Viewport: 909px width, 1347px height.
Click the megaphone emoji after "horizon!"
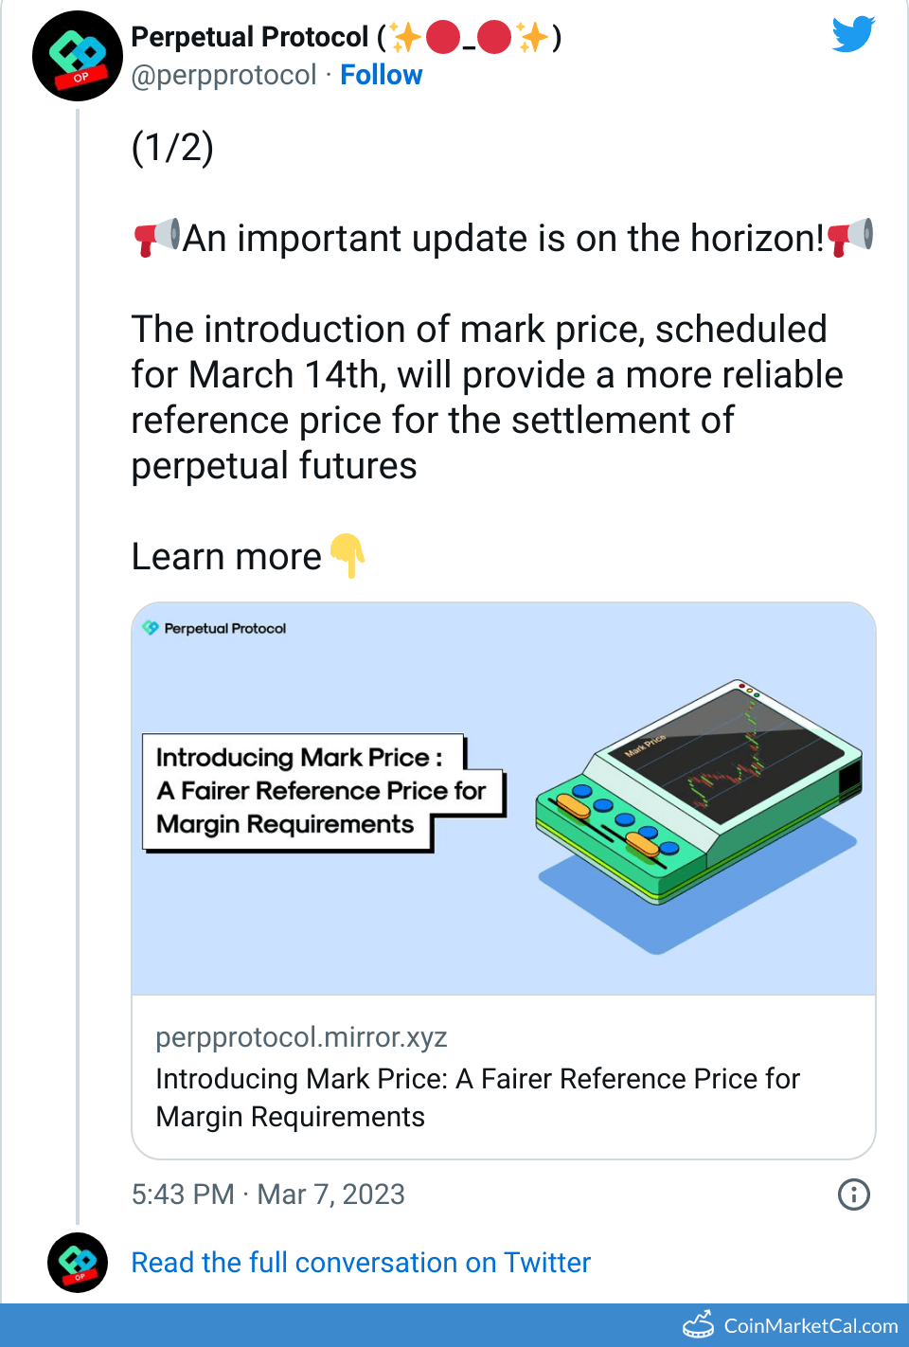(x=850, y=237)
